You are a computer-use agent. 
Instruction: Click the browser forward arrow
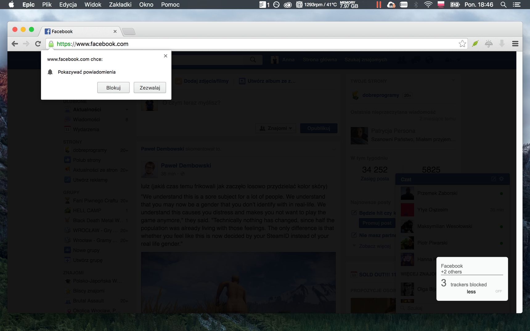click(x=26, y=44)
